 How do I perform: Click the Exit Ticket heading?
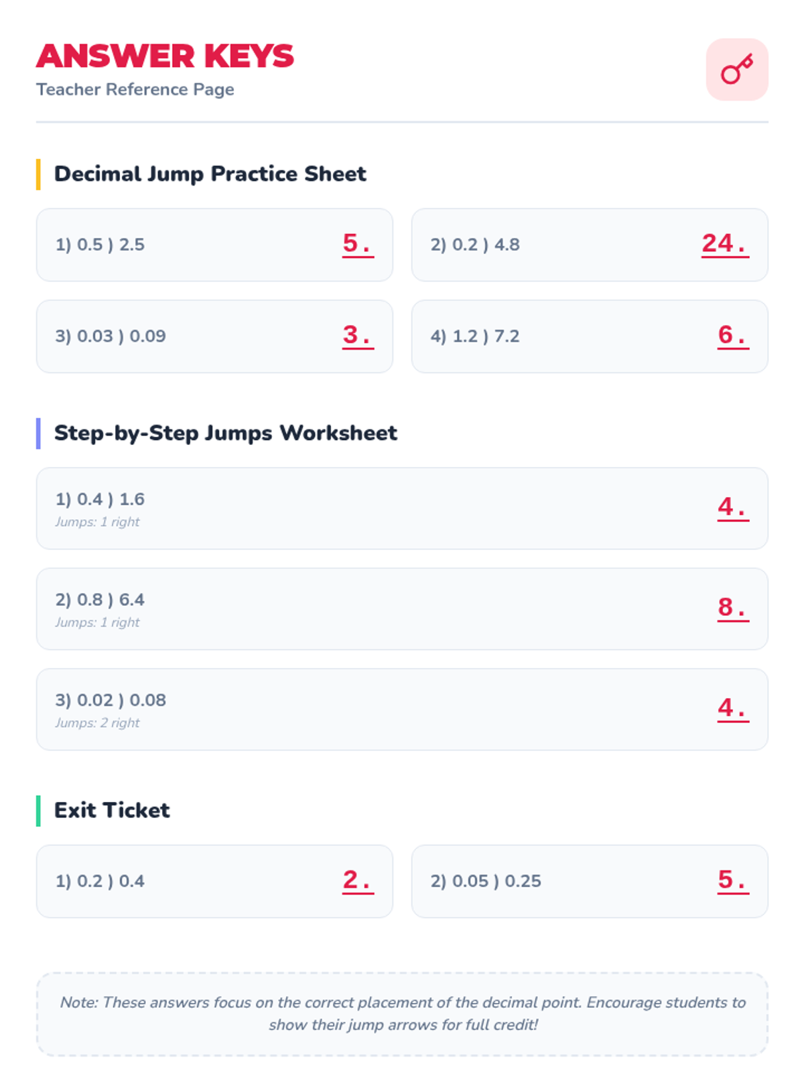click(112, 811)
